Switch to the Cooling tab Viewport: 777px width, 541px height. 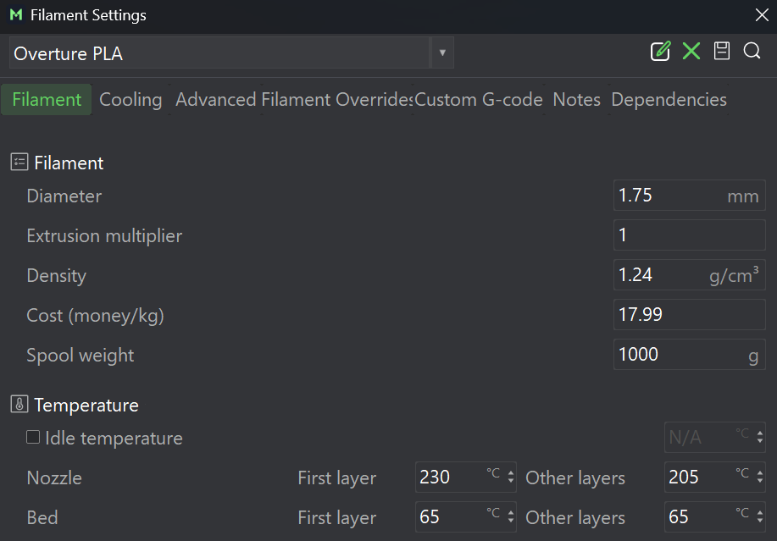coord(130,100)
